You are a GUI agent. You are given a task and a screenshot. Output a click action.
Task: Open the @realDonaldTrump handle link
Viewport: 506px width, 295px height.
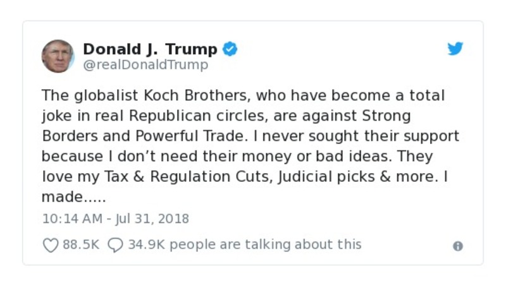pyautogui.click(x=145, y=65)
